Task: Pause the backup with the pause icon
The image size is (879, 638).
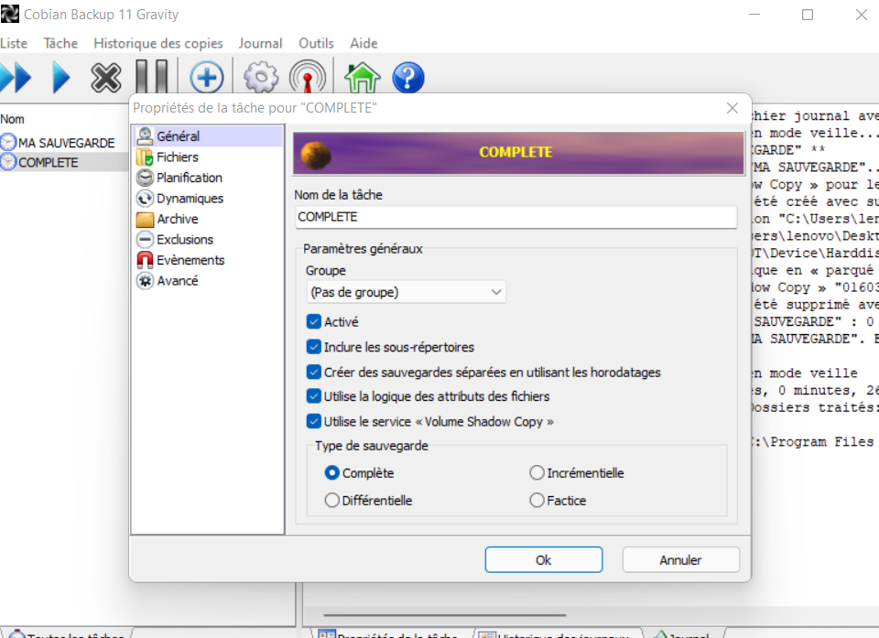Action: (x=152, y=76)
